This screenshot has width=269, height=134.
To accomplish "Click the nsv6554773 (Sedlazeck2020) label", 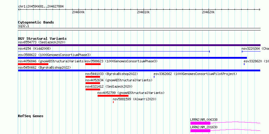I will coord(42,42).
